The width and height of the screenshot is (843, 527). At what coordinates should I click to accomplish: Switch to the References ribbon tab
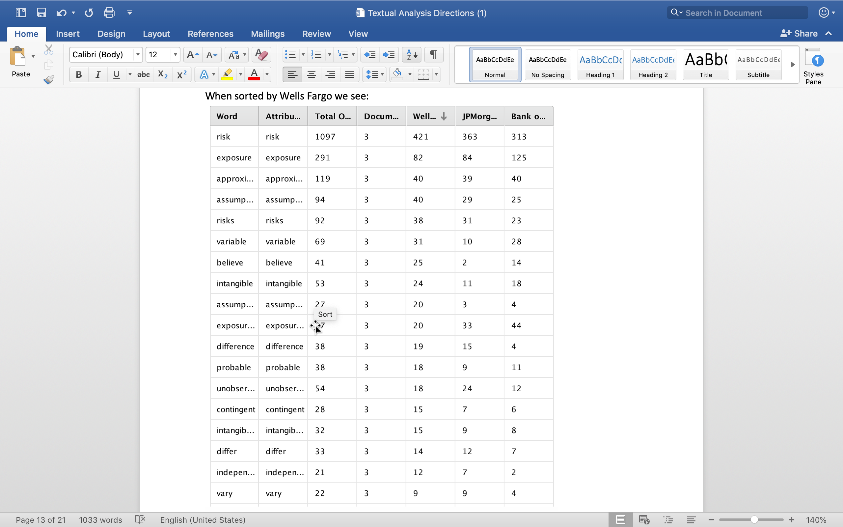point(210,34)
